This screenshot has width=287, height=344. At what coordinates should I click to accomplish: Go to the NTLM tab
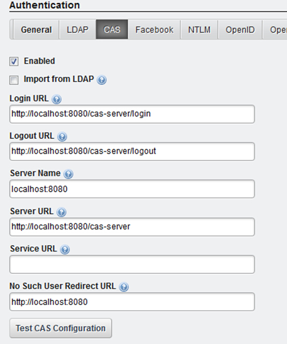pos(199,30)
